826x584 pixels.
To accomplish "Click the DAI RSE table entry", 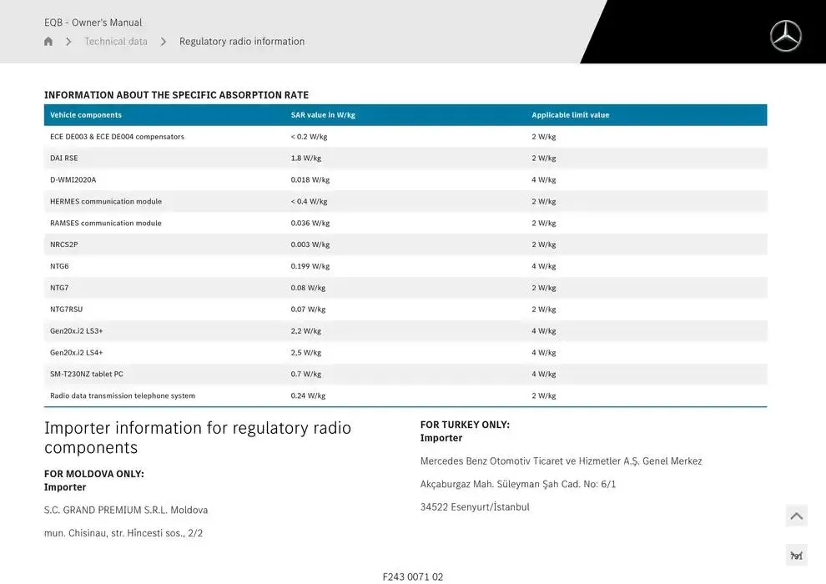I will (64, 159).
